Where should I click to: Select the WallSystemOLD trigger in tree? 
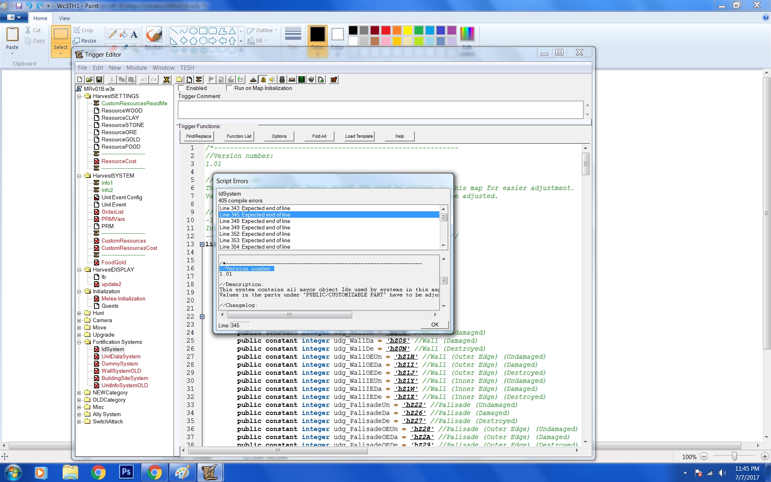121,371
